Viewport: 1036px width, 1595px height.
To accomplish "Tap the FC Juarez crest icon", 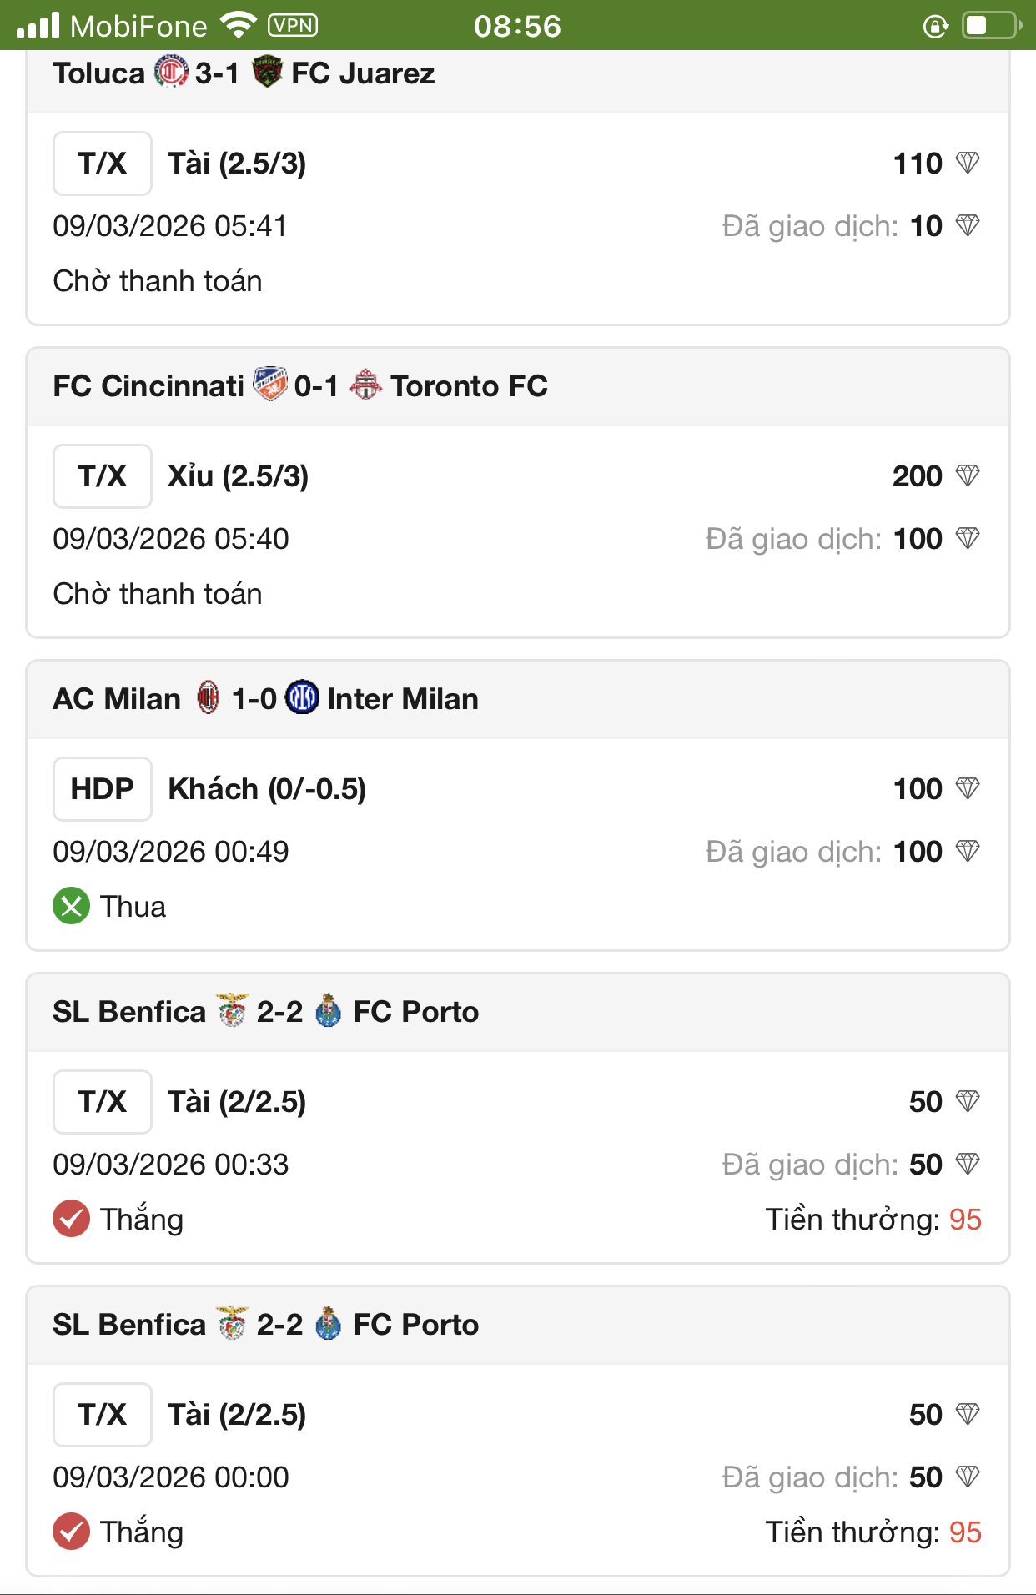I will (267, 73).
